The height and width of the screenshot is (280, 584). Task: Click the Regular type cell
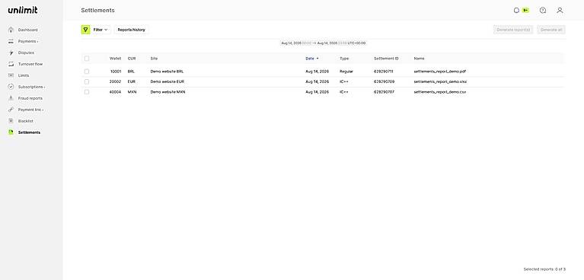pyautogui.click(x=346, y=72)
